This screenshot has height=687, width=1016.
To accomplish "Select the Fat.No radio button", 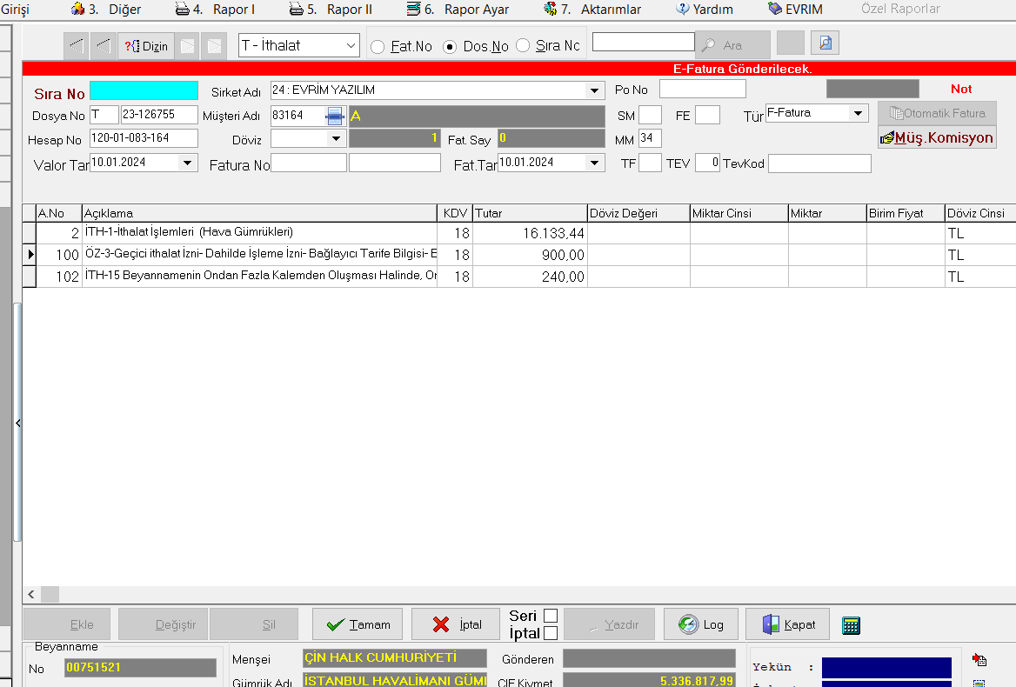I will (378, 47).
